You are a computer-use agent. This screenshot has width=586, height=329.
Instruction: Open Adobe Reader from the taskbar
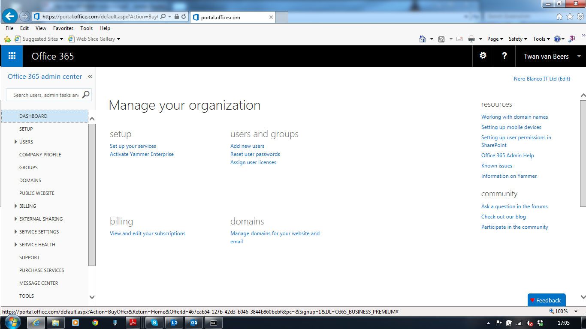133,323
